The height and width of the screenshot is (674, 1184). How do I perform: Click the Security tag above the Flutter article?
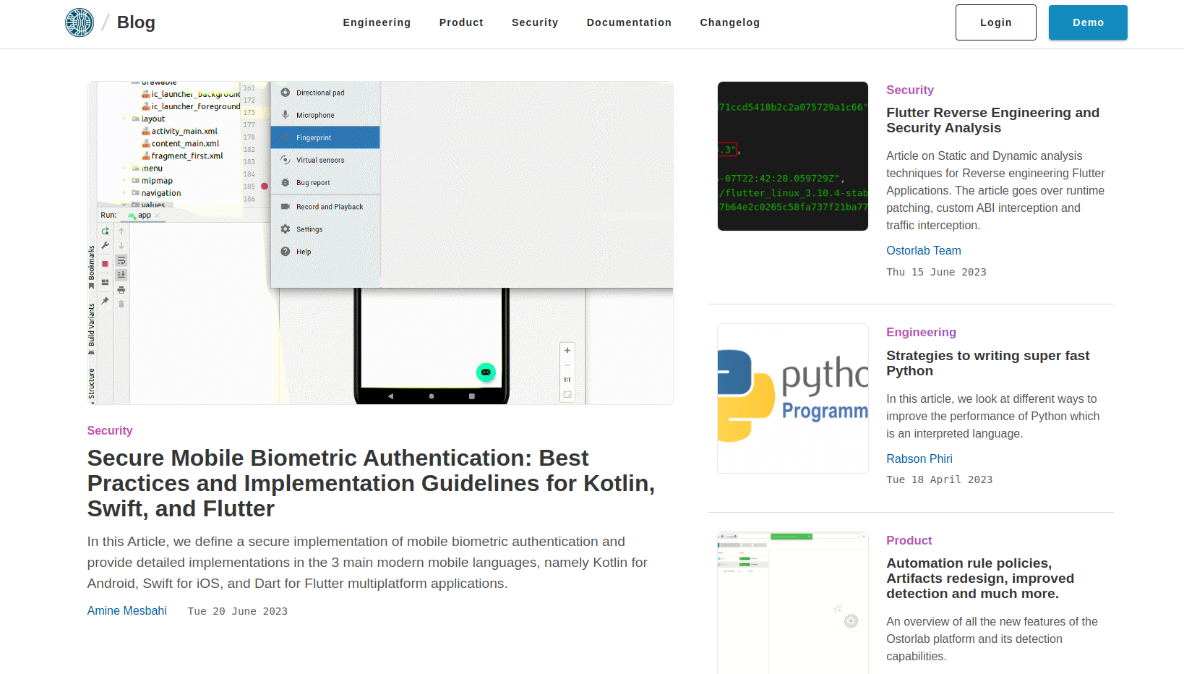pos(910,90)
